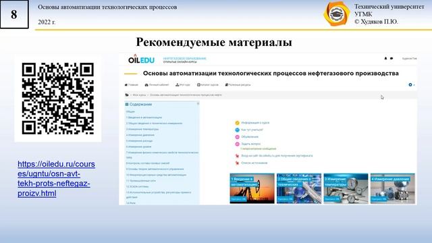Open Мой курс in the navigation bar
The image size is (432, 243).
183,85
